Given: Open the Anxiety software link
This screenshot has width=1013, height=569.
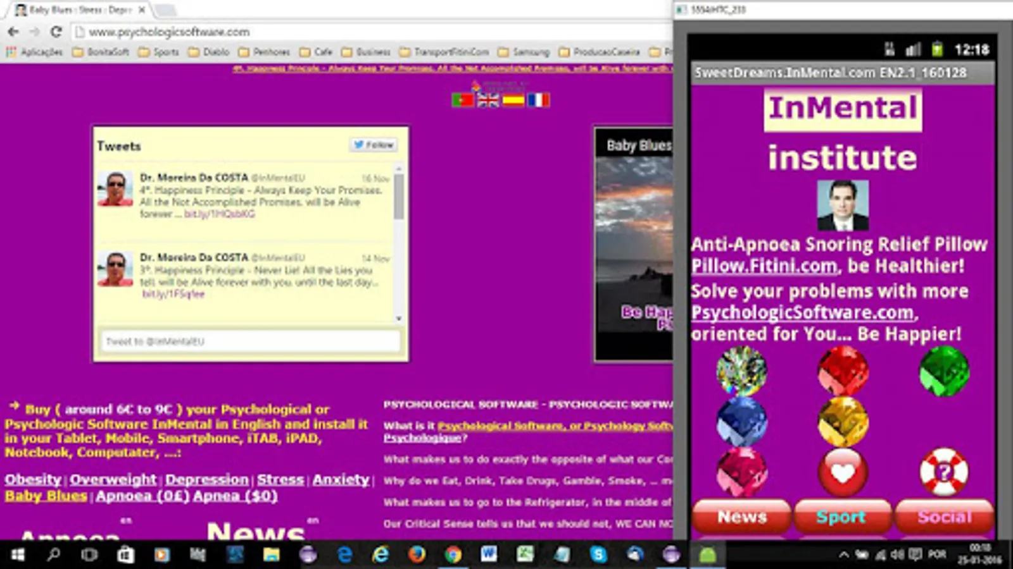Looking at the screenshot, I should point(341,479).
